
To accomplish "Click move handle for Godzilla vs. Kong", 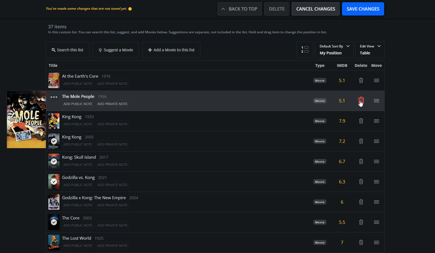I will coord(376,182).
